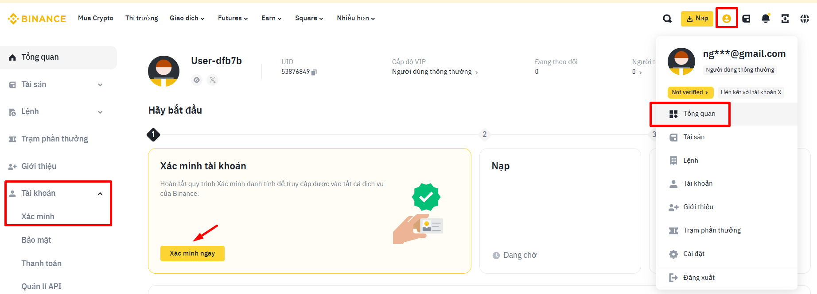This screenshot has width=817, height=294.
Task: Expand Giao dịch dropdown menu
Action: (x=187, y=18)
